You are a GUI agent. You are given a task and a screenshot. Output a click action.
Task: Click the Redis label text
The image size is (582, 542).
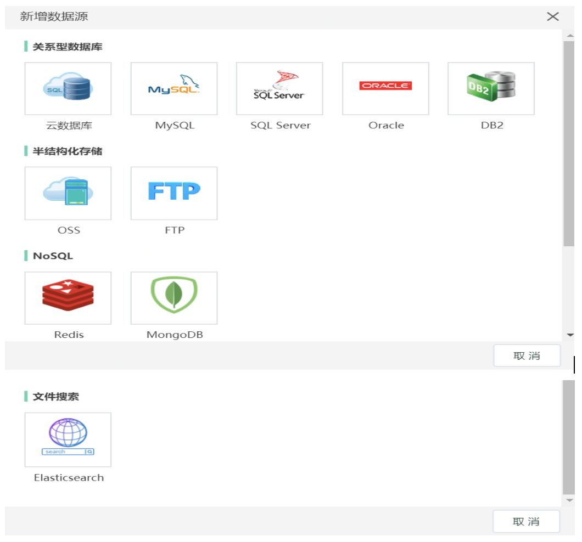point(69,335)
